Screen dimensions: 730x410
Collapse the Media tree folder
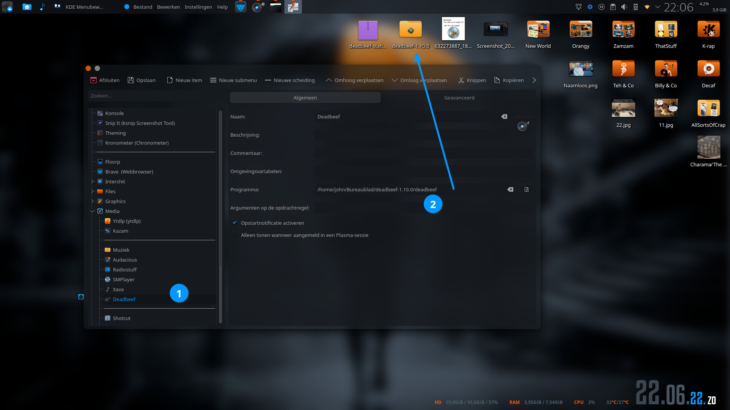tap(92, 211)
